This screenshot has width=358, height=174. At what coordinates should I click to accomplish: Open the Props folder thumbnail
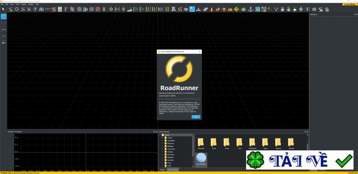(x=227, y=144)
